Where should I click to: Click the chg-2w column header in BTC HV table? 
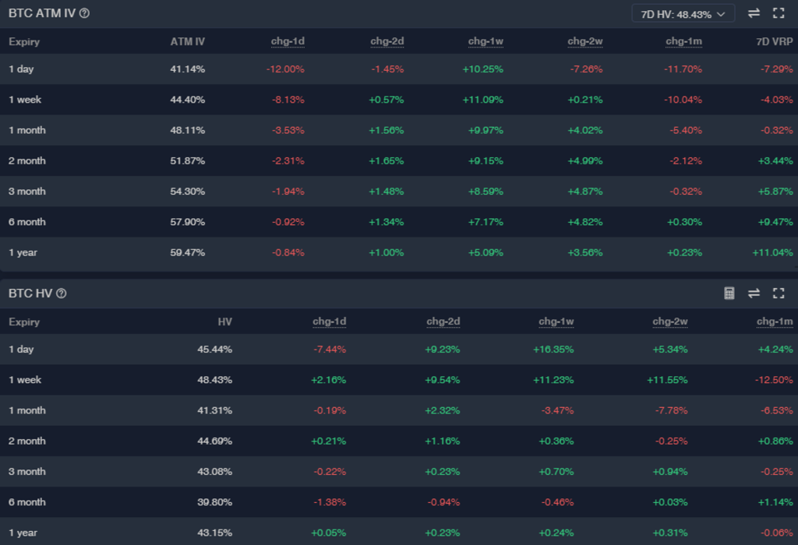[x=670, y=322]
